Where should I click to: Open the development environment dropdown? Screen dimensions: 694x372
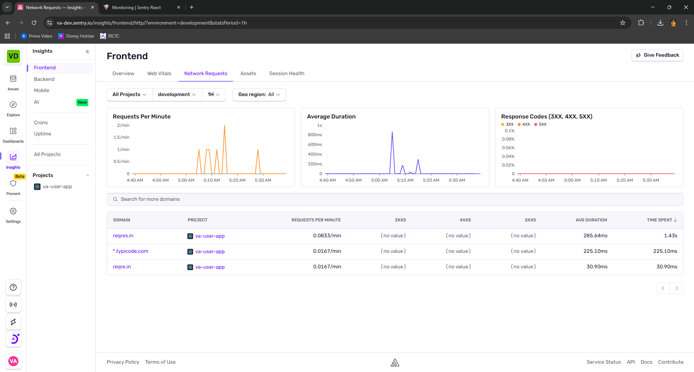pyautogui.click(x=177, y=95)
